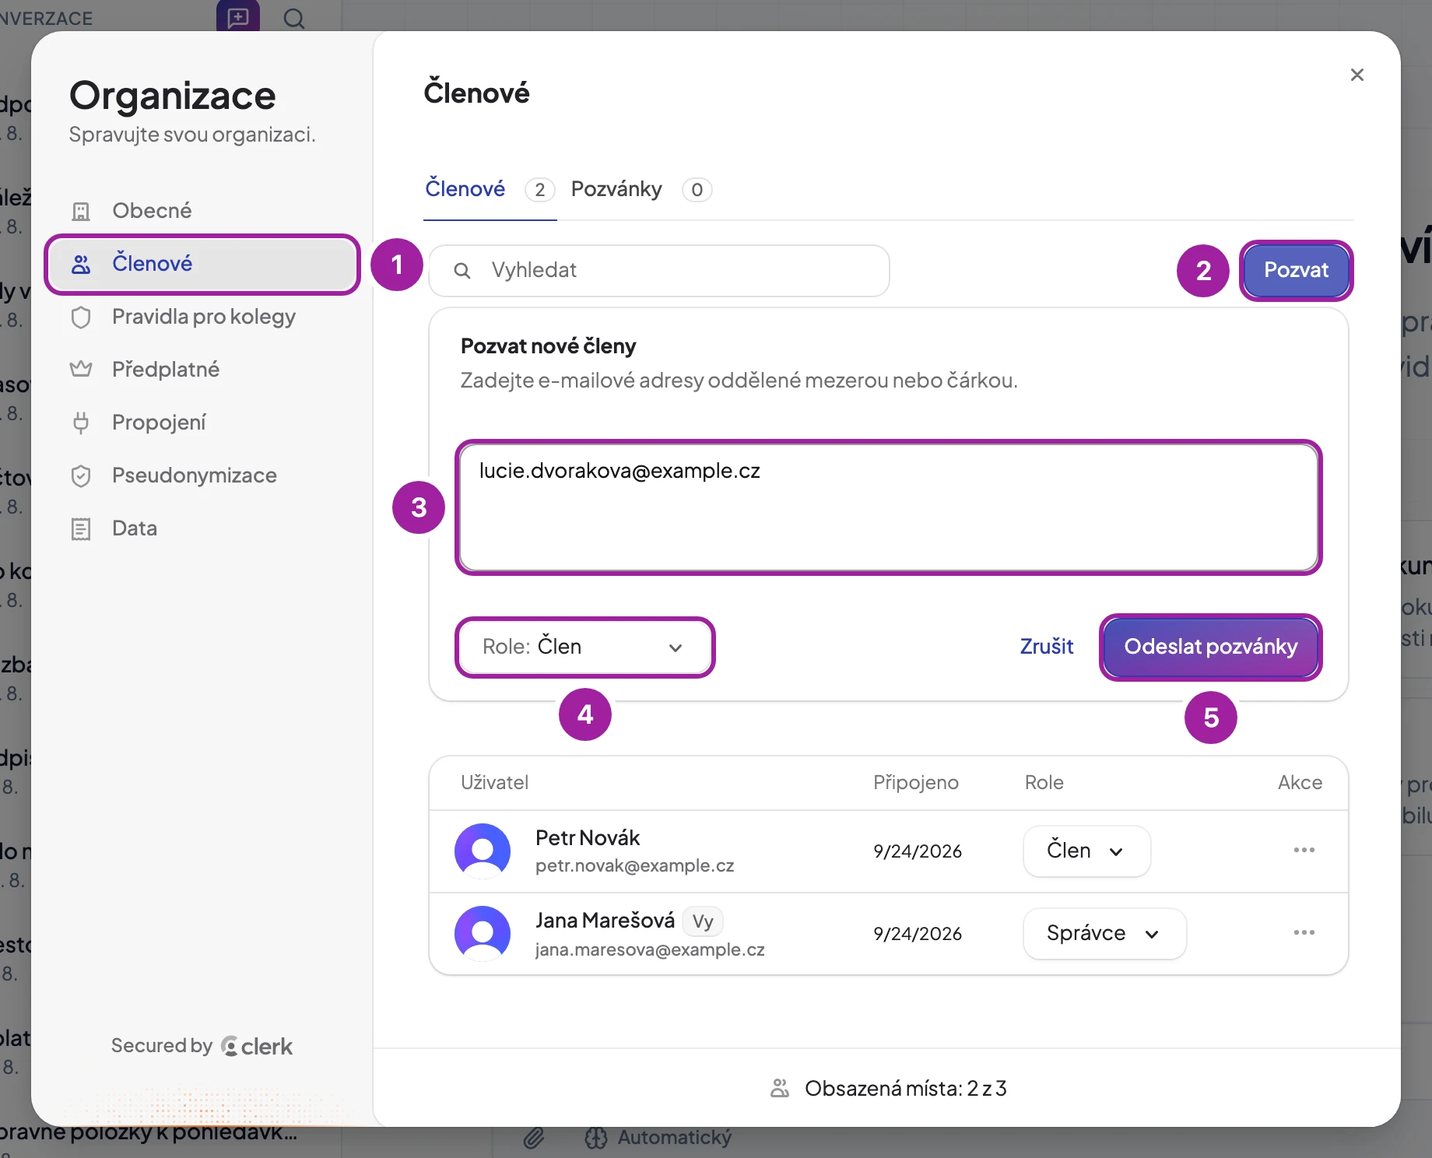
Task: Click the Členové count badge 2
Action: click(x=539, y=190)
